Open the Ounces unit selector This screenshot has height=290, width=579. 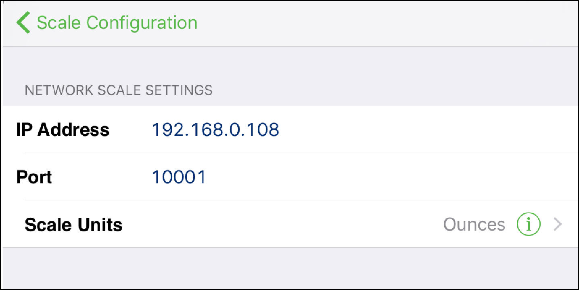474,224
